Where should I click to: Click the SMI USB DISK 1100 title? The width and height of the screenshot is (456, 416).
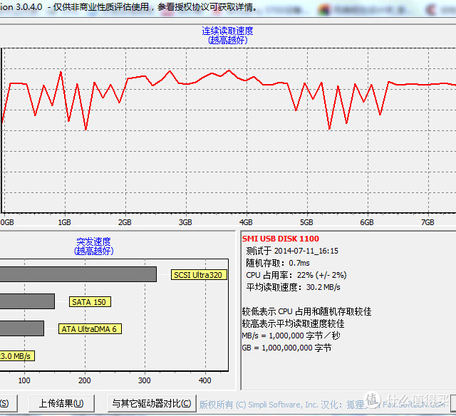[x=280, y=239]
